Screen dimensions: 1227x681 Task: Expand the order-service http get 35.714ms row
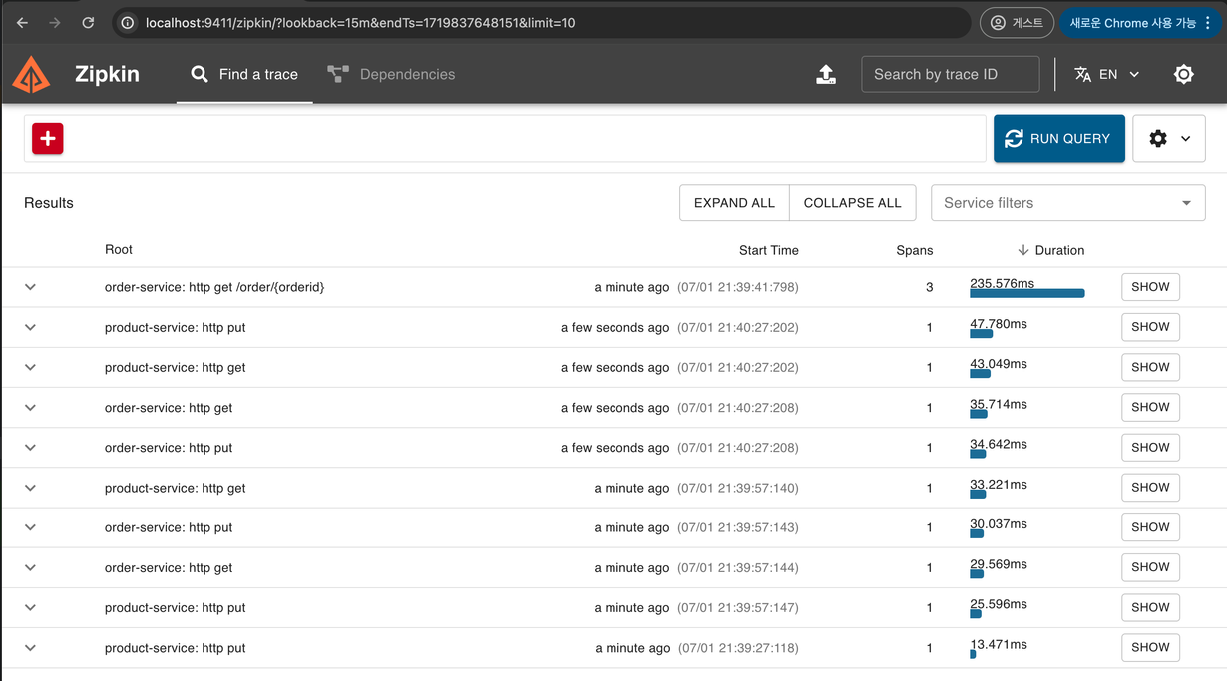pos(30,407)
